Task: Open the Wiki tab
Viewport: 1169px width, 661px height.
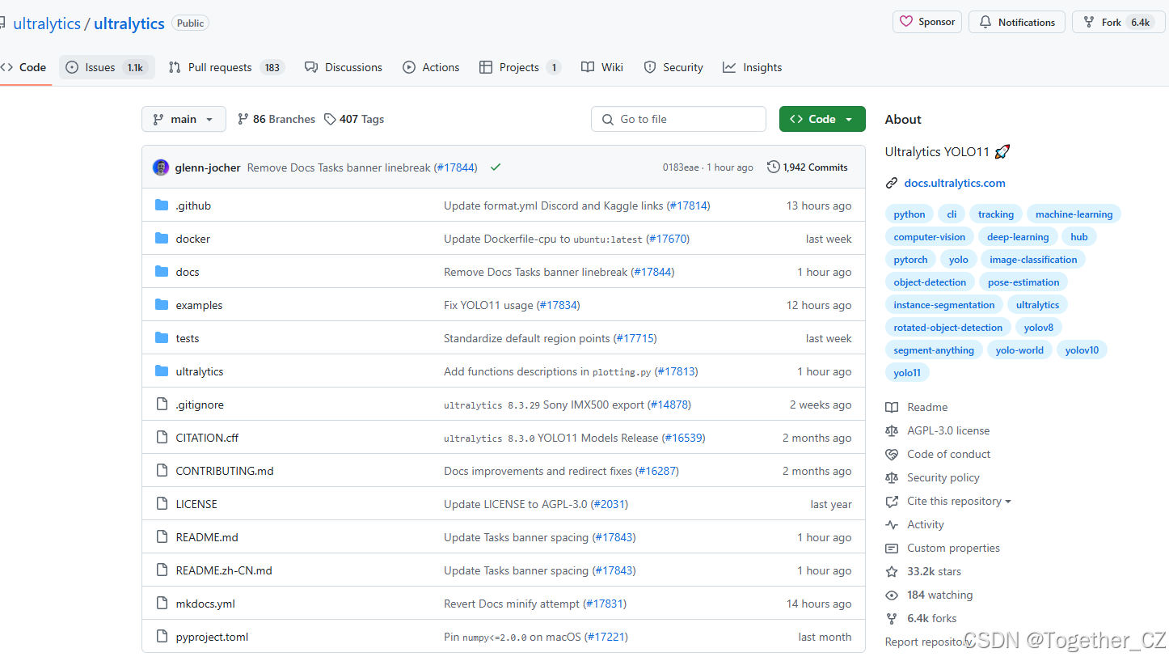Action: click(602, 67)
